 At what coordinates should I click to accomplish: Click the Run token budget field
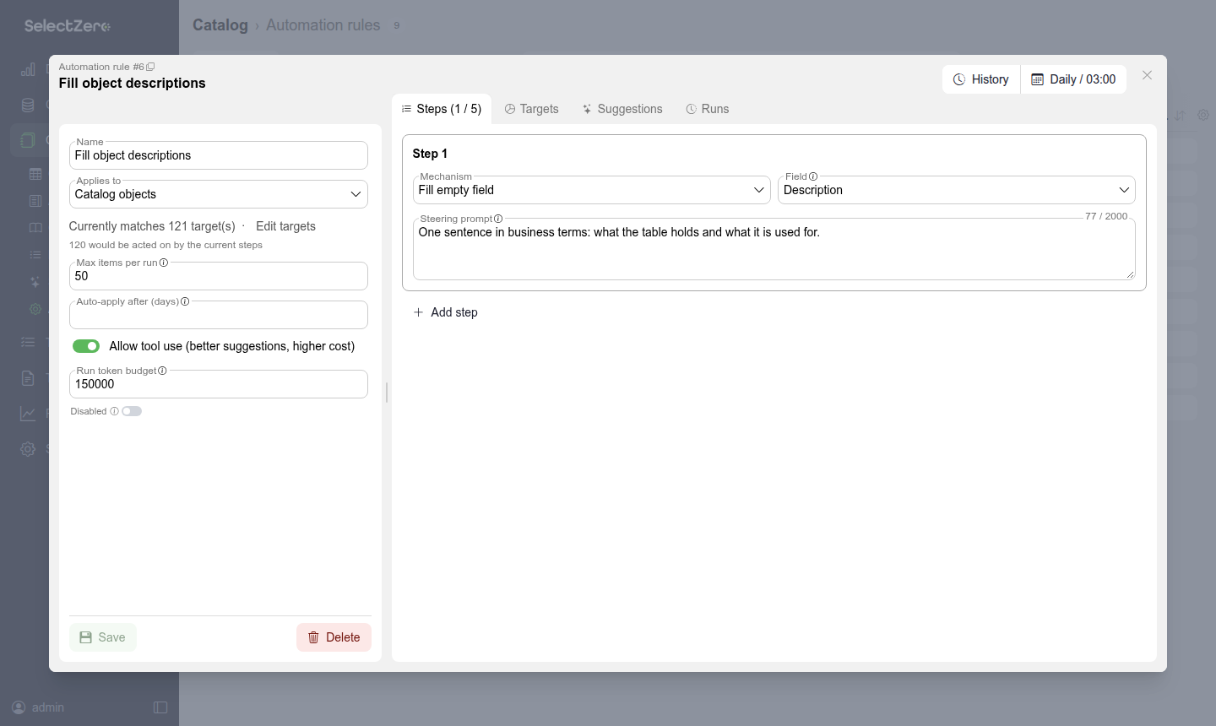(219, 384)
